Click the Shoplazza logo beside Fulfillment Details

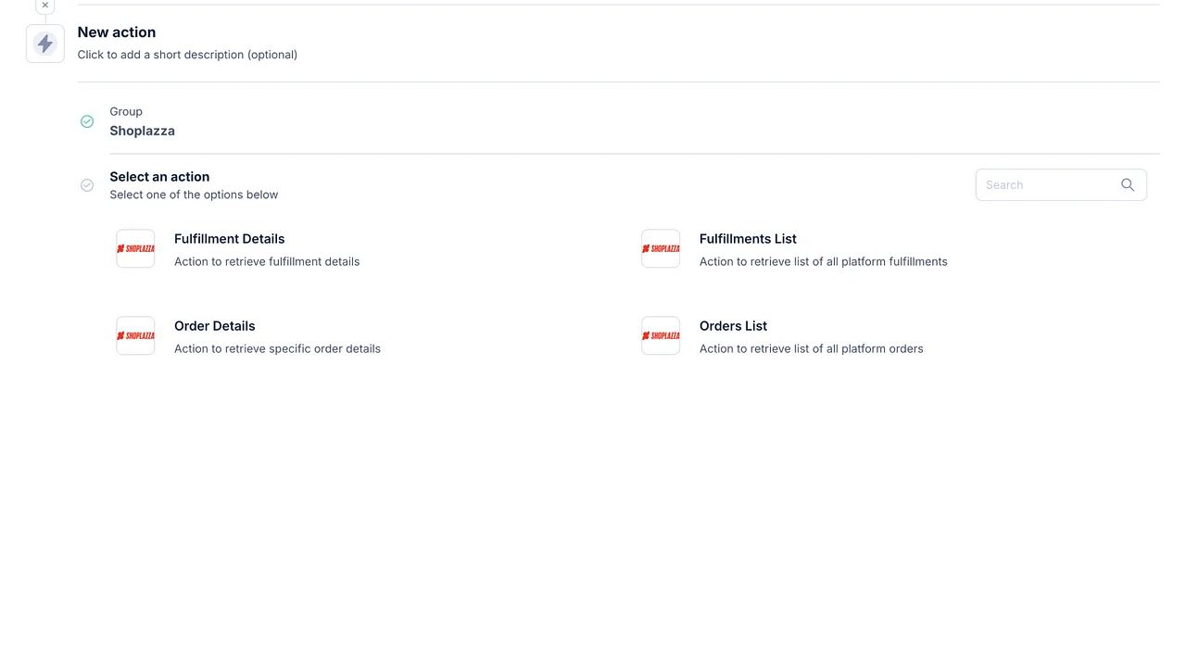(135, 248)
